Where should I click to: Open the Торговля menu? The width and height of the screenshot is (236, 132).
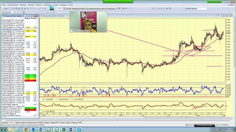point(31,5)
